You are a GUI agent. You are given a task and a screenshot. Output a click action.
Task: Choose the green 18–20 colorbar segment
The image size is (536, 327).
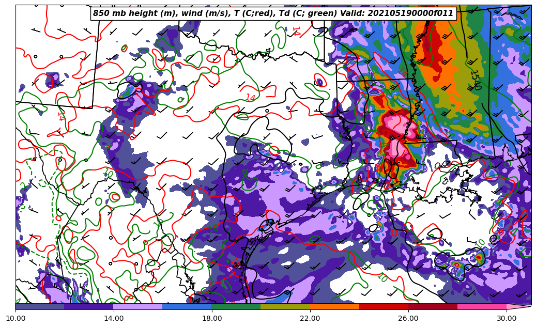pos(236,306)
